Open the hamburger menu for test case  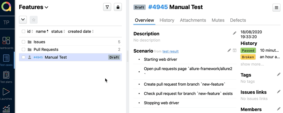(276, 8)
